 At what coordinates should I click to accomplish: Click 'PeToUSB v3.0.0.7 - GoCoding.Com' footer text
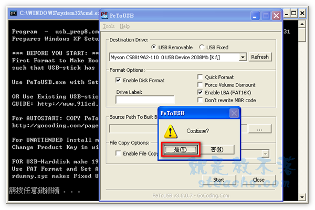[x=191, y=195]
